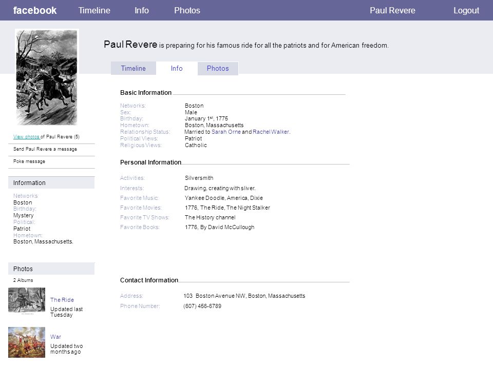Click Updated last Tuesday album text

66,312
